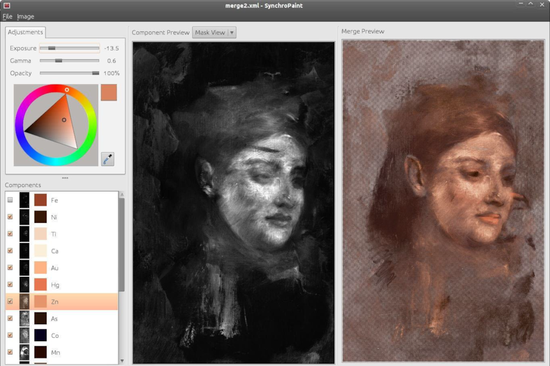
Task: Toggle the Au component checkbox
Action: point(10,268)
